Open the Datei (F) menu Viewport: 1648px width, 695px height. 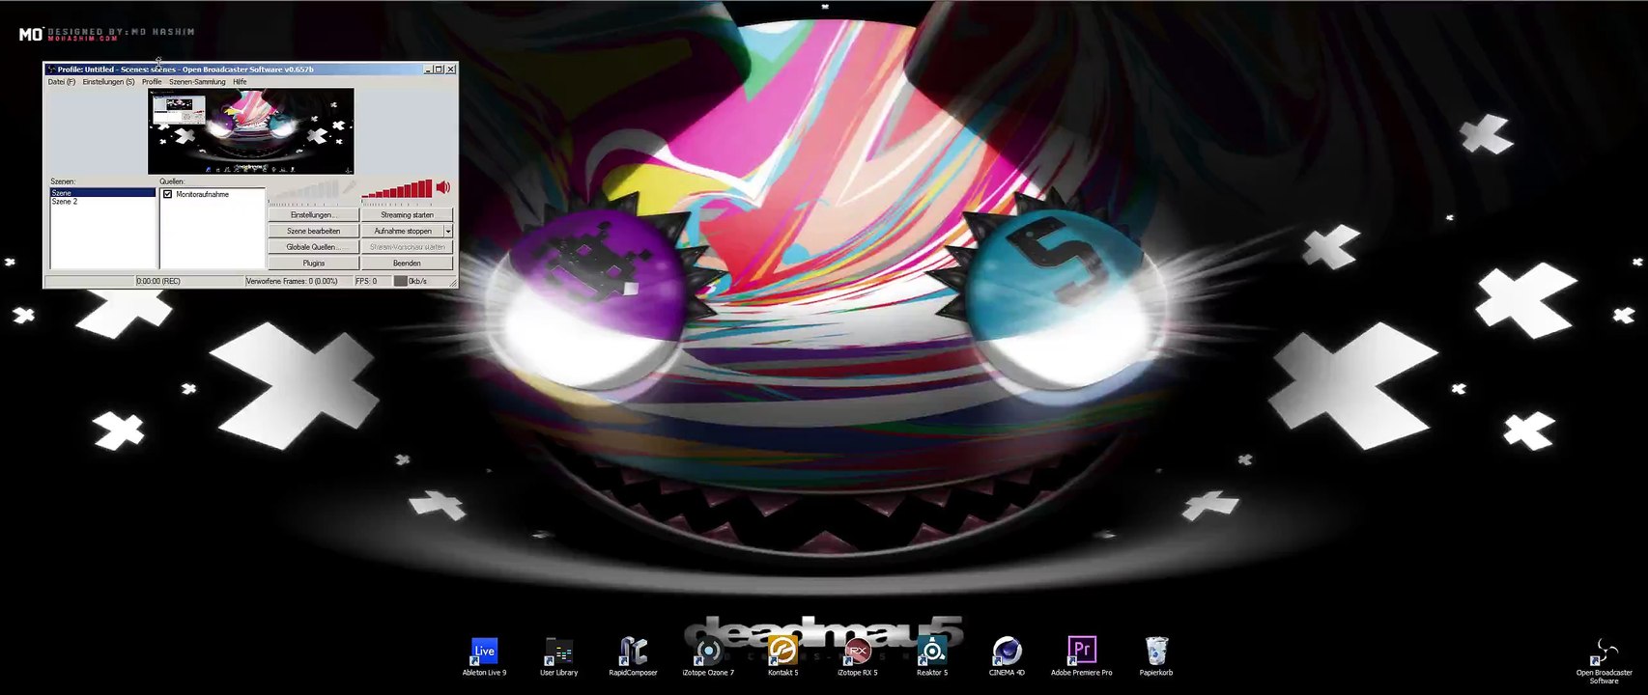tap(62, 82)
